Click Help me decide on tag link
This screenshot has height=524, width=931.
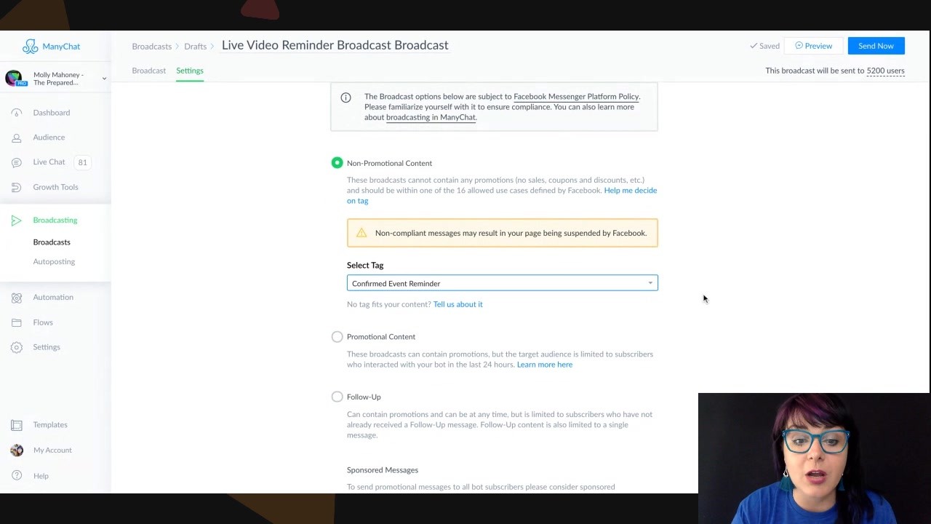click(502, 196)
